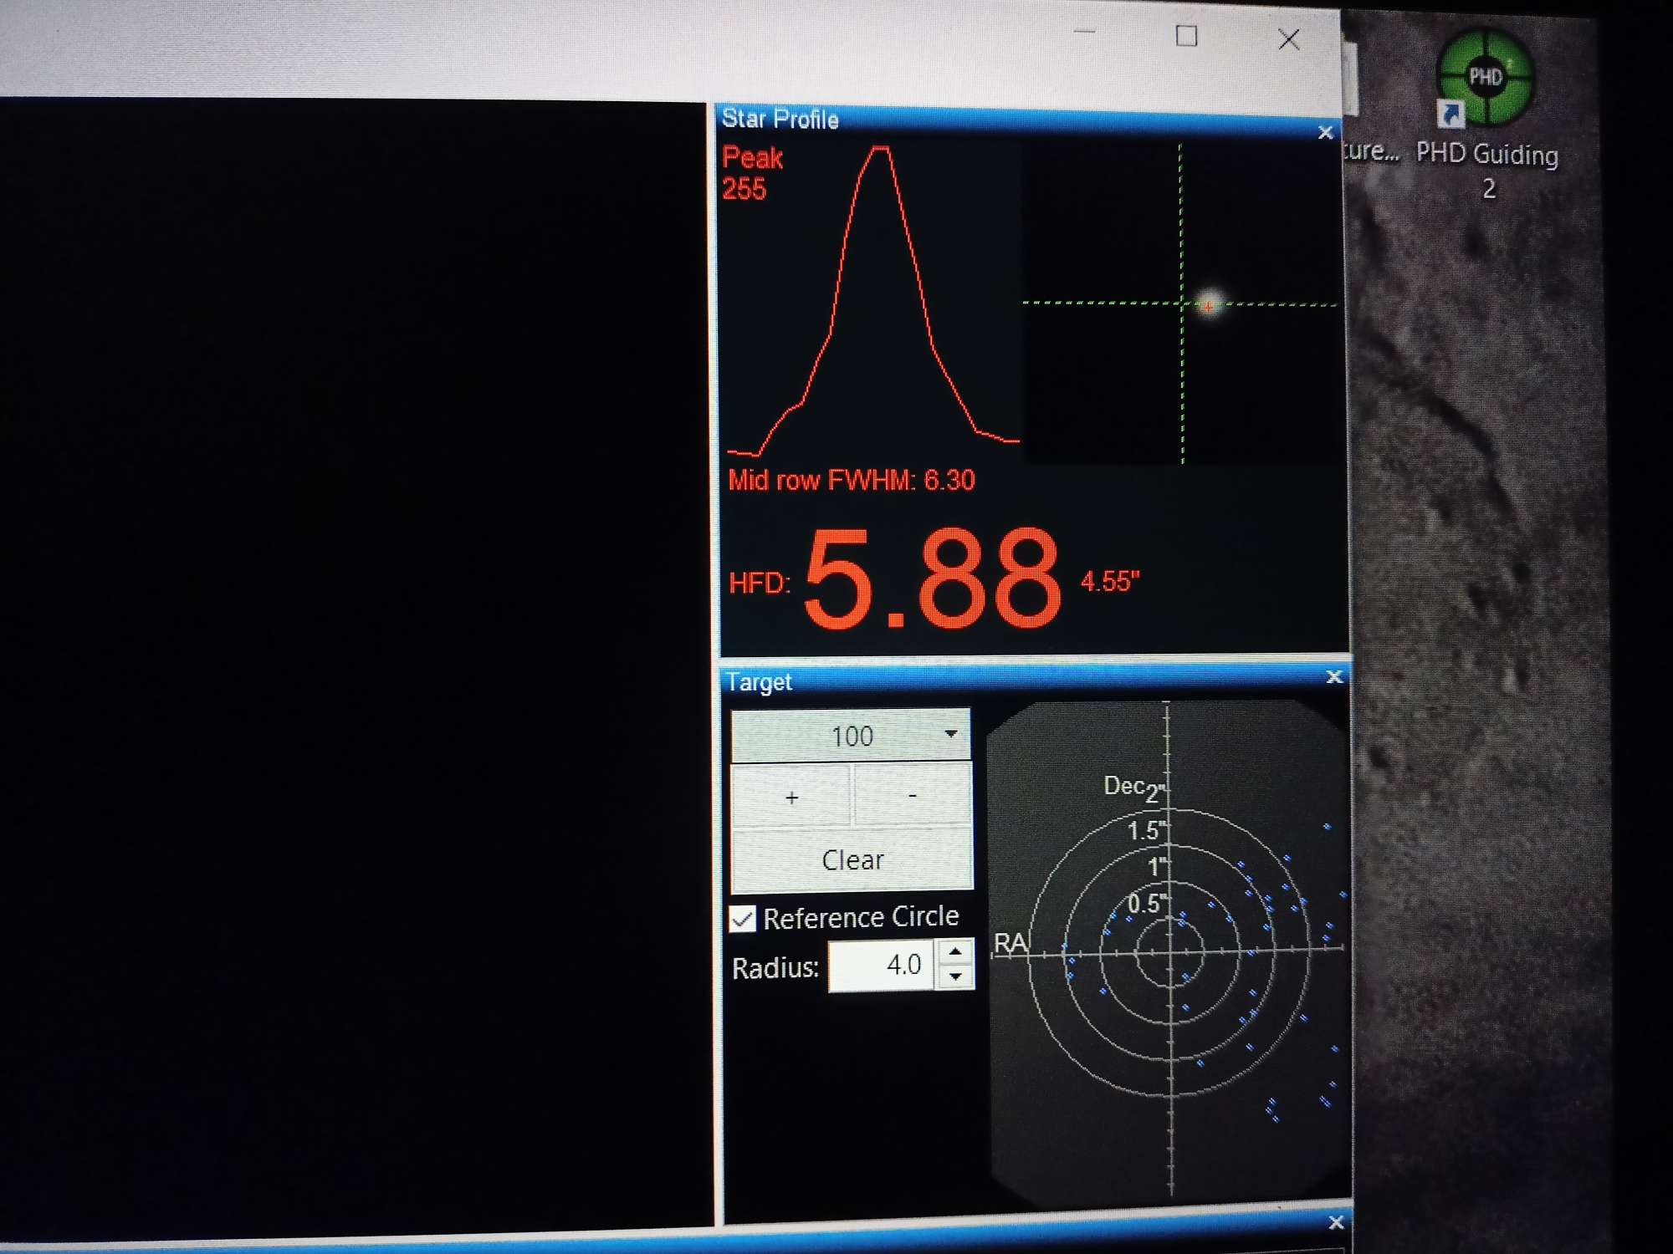Click the target scatter plot center
Viewport: 1673px width, 1254px height.
click(x=1169, y=951)
